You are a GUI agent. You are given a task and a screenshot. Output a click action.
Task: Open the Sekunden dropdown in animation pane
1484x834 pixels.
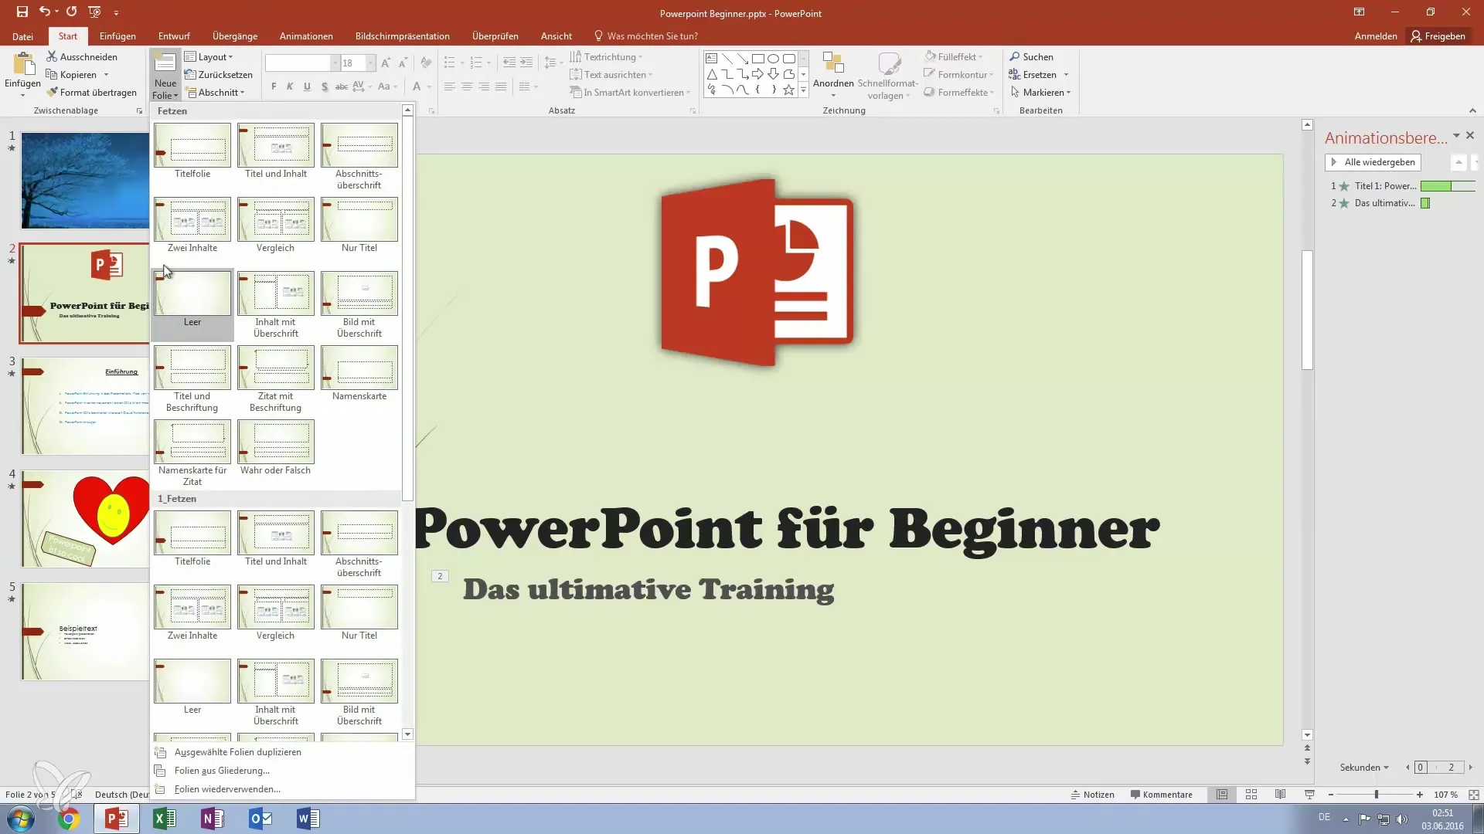pyautogui.click(x=1364, y=767)
